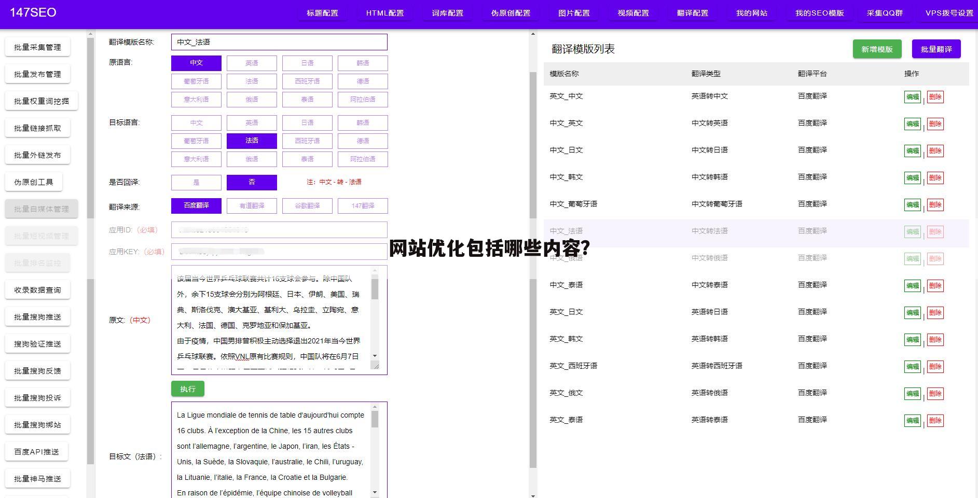Edit the 中文_泰语 template
Screen dimensions: 978x498
click(x=912, y=285)
